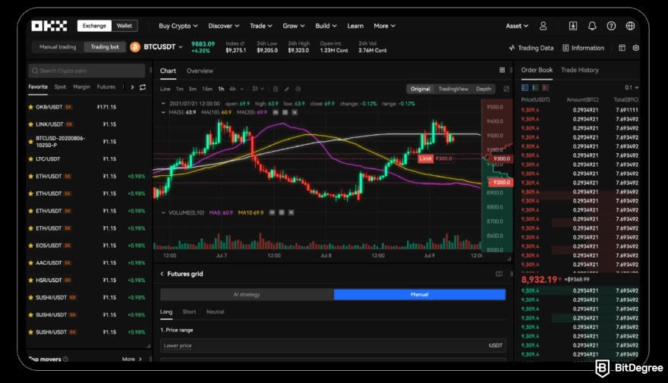Remove the MA indicator with the X icon
The height and width of the screenshot is (383, 668).
click(295, 112)
